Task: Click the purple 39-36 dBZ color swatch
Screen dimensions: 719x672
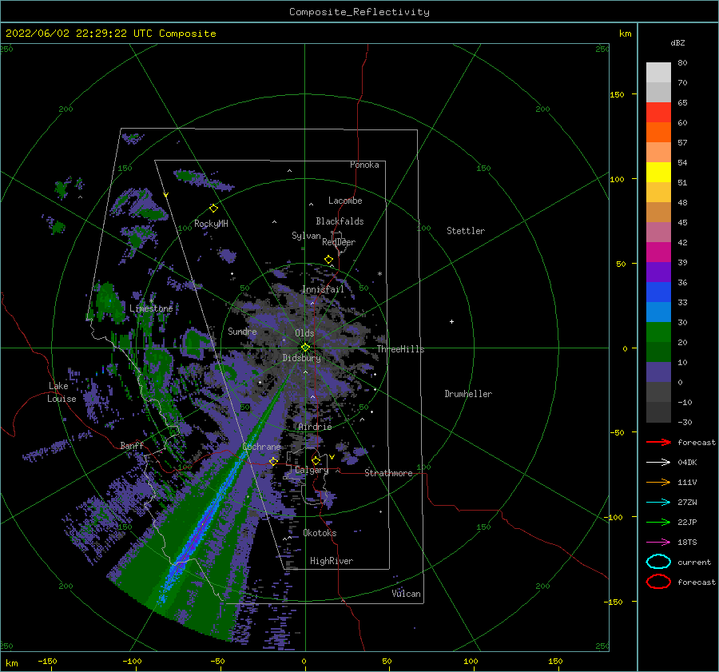Action: point(658,272)
